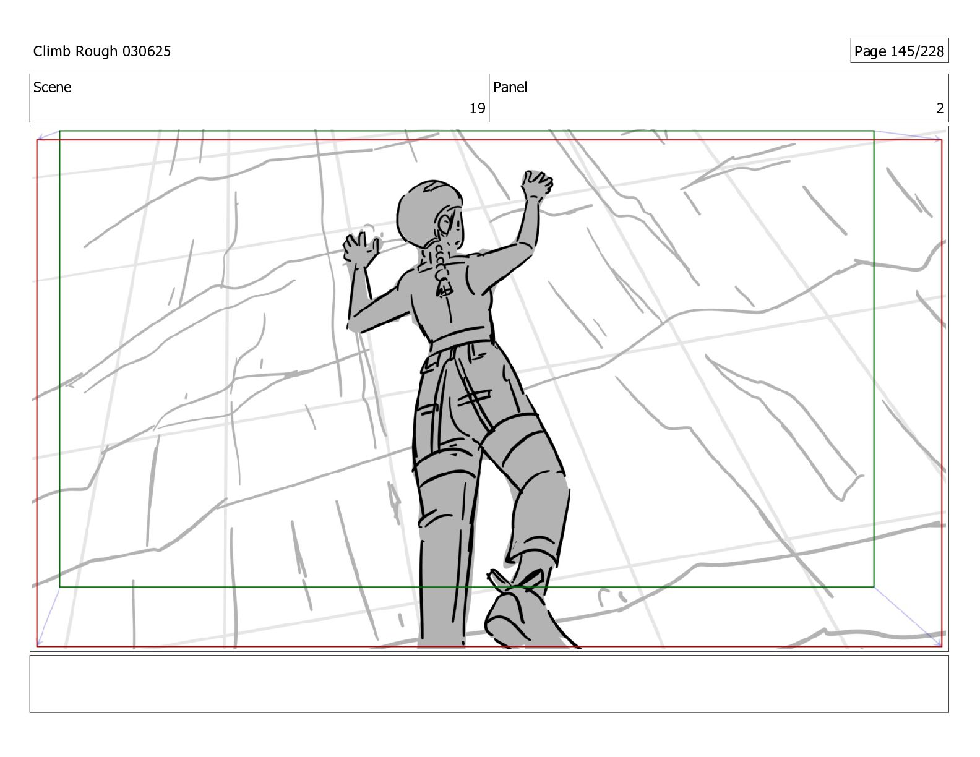The width and height of the screenshot is (980, 757).
Task: Click the 'Panel' header label
Action: coord(510,87)
